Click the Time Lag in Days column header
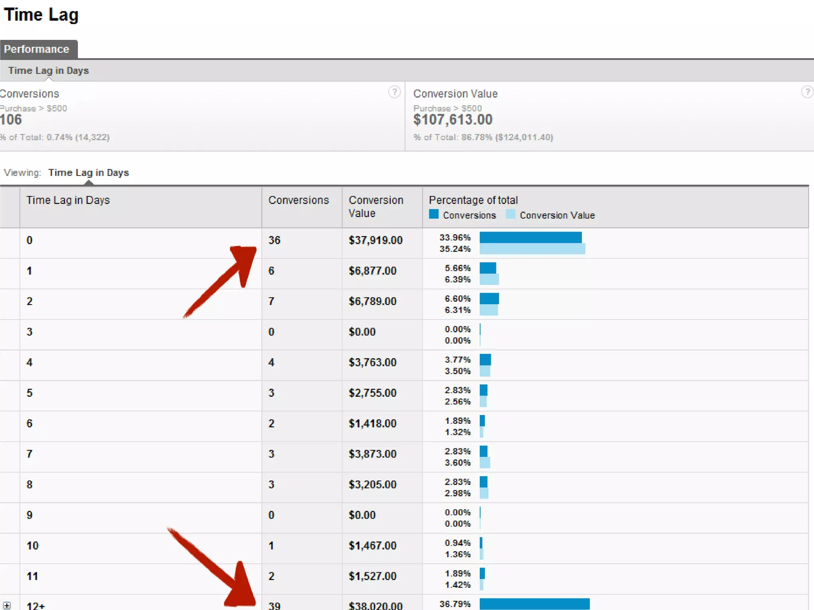 (68, 200)
